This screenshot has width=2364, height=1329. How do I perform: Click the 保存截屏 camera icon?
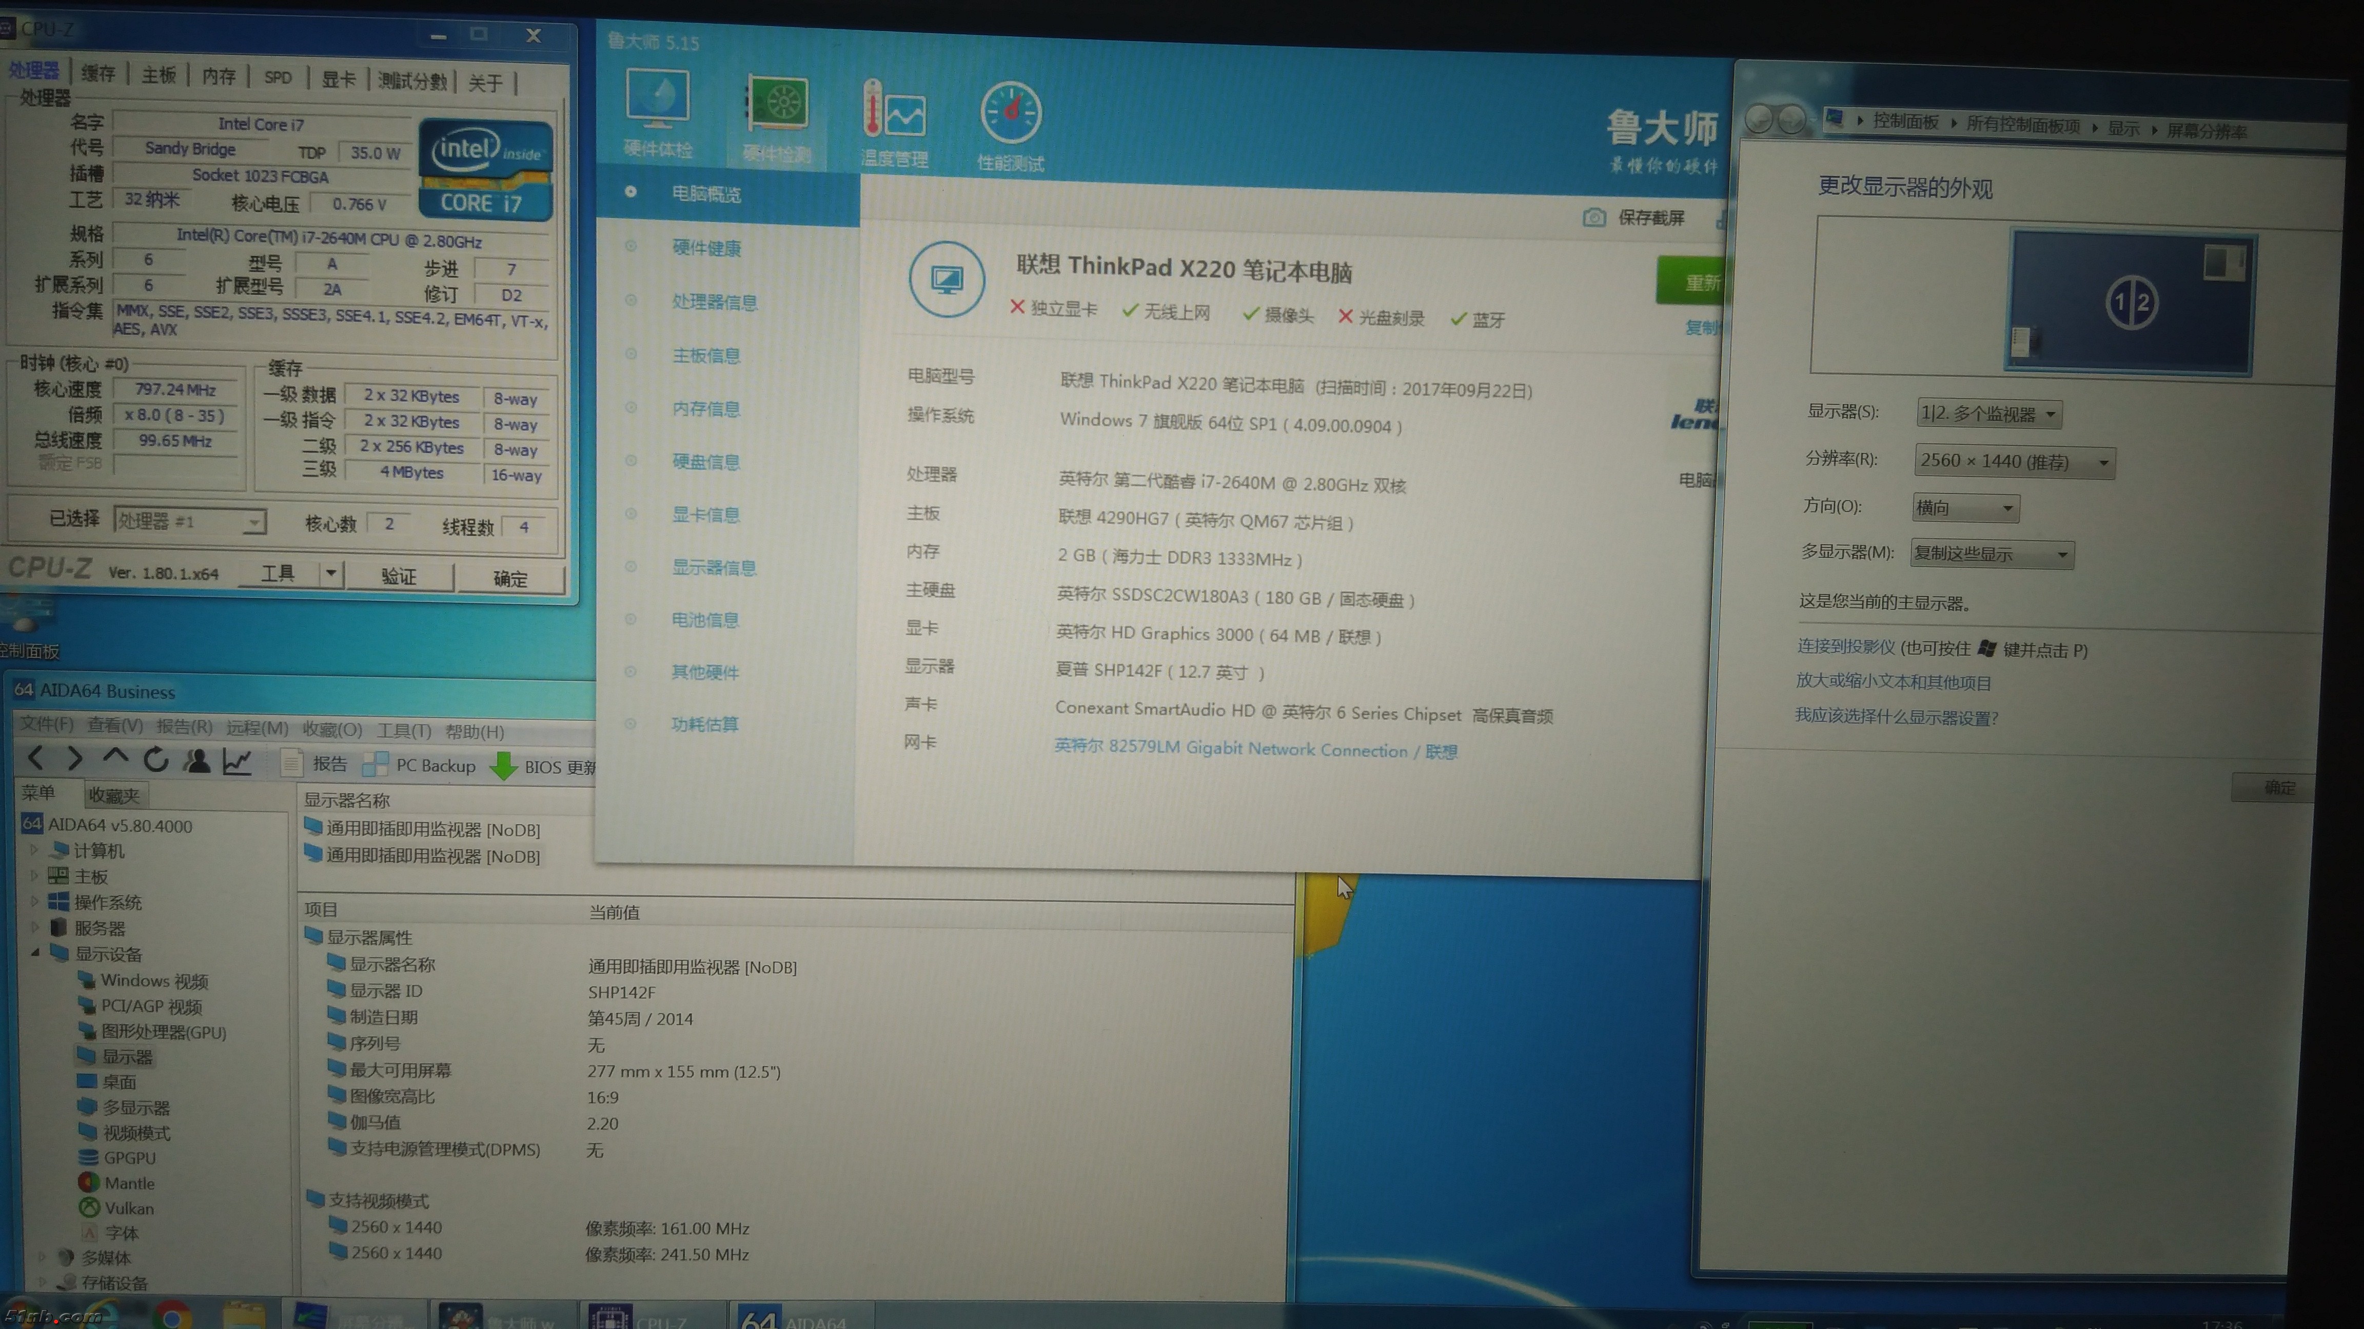[1594, 217]
